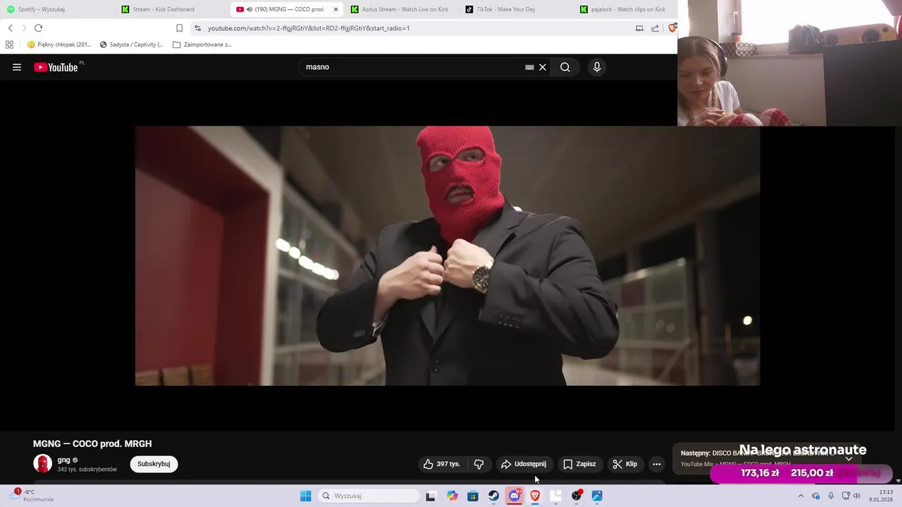Open the gng channel name link
This screenshot has width=902, height=507.
tap(64, 460)
